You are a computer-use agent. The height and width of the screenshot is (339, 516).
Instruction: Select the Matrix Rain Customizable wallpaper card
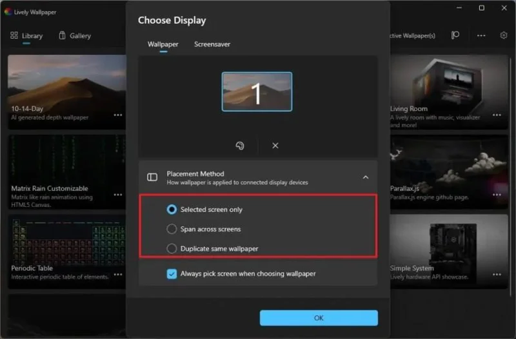click(67, 172)
